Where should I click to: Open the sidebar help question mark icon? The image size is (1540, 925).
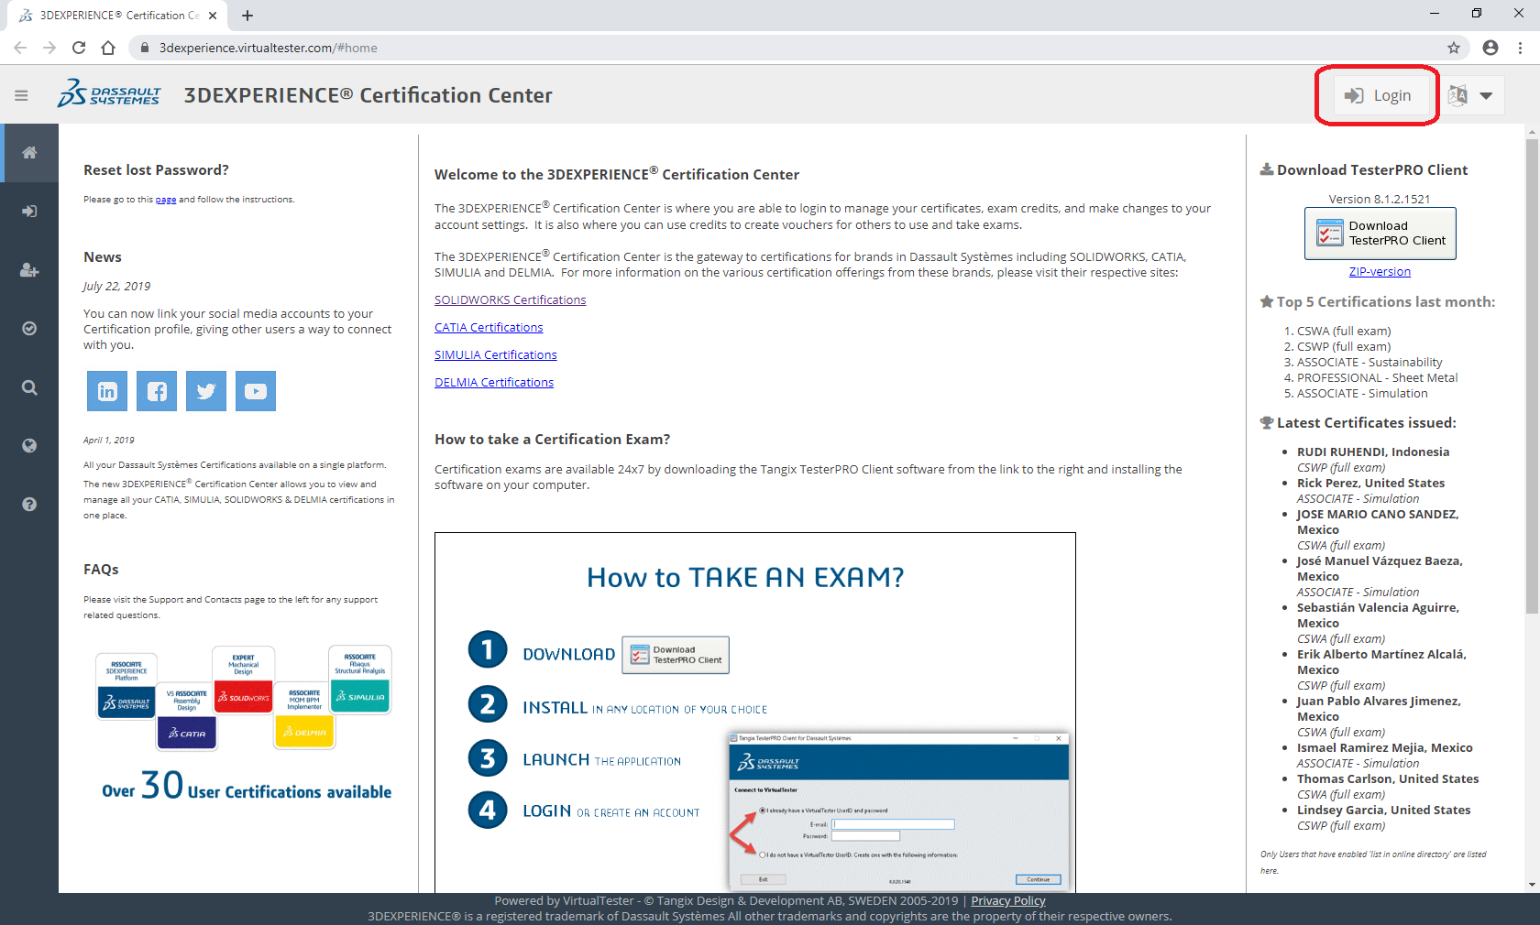click(29, 505)
